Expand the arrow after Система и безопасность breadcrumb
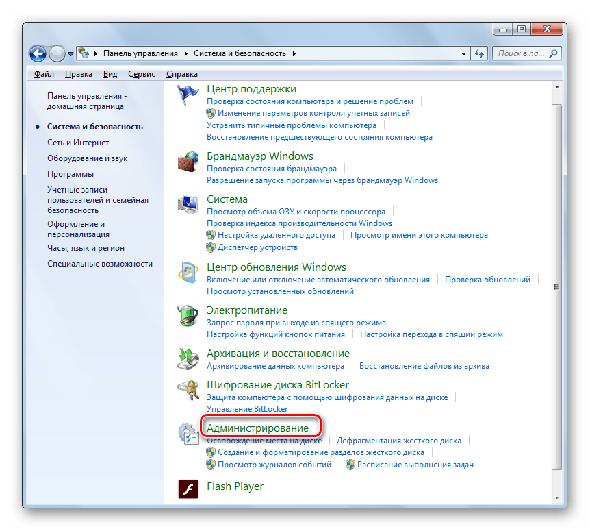The image size is (590, 531). pyautogui.click(x=294, y=53)
